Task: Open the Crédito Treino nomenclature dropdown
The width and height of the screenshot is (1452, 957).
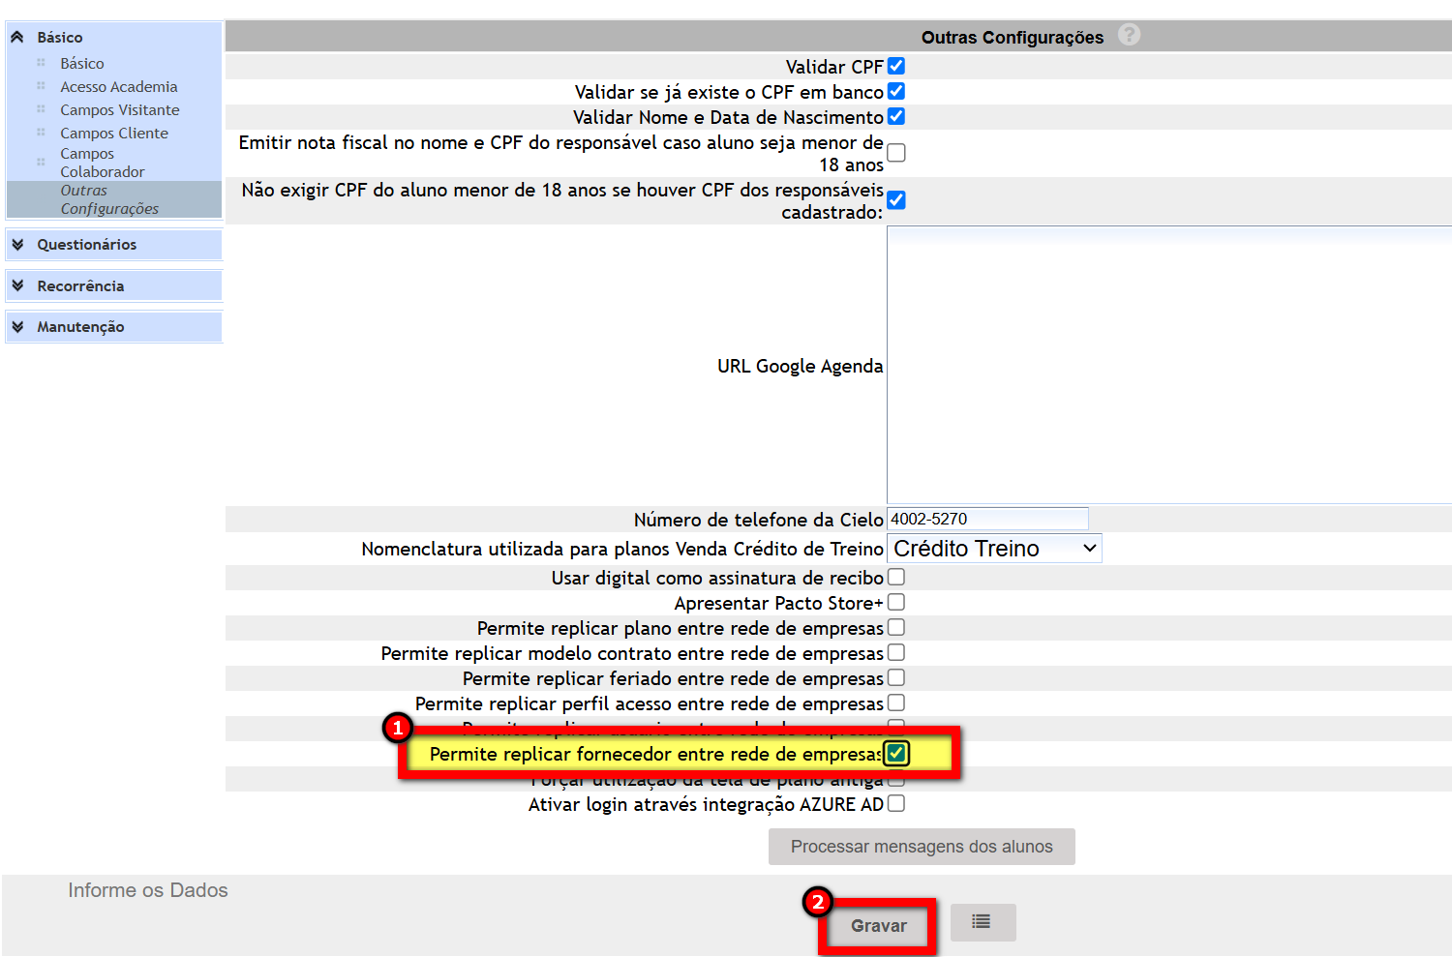Action: point(993,549)
